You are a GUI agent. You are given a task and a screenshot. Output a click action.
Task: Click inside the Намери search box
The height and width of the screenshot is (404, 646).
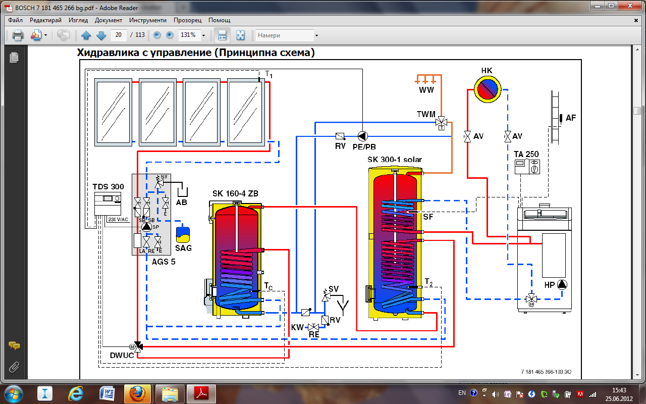point(284,35)
